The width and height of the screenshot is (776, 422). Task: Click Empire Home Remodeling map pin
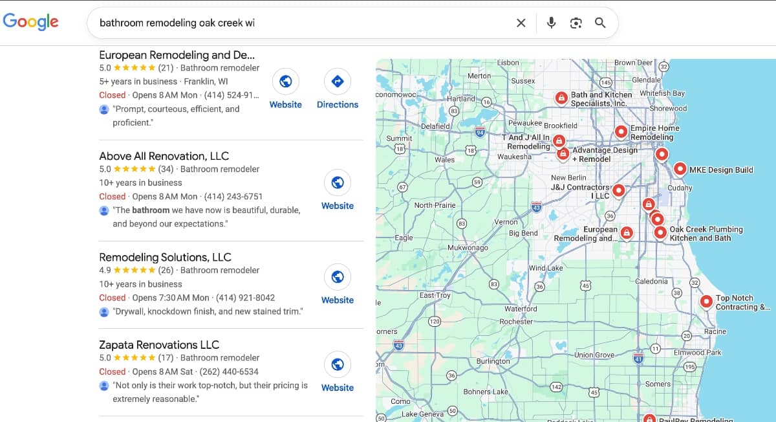[621, 131]
